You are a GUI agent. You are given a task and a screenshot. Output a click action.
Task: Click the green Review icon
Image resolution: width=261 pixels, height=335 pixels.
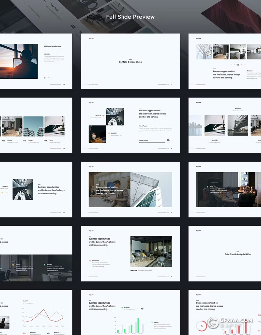[152, 322]
